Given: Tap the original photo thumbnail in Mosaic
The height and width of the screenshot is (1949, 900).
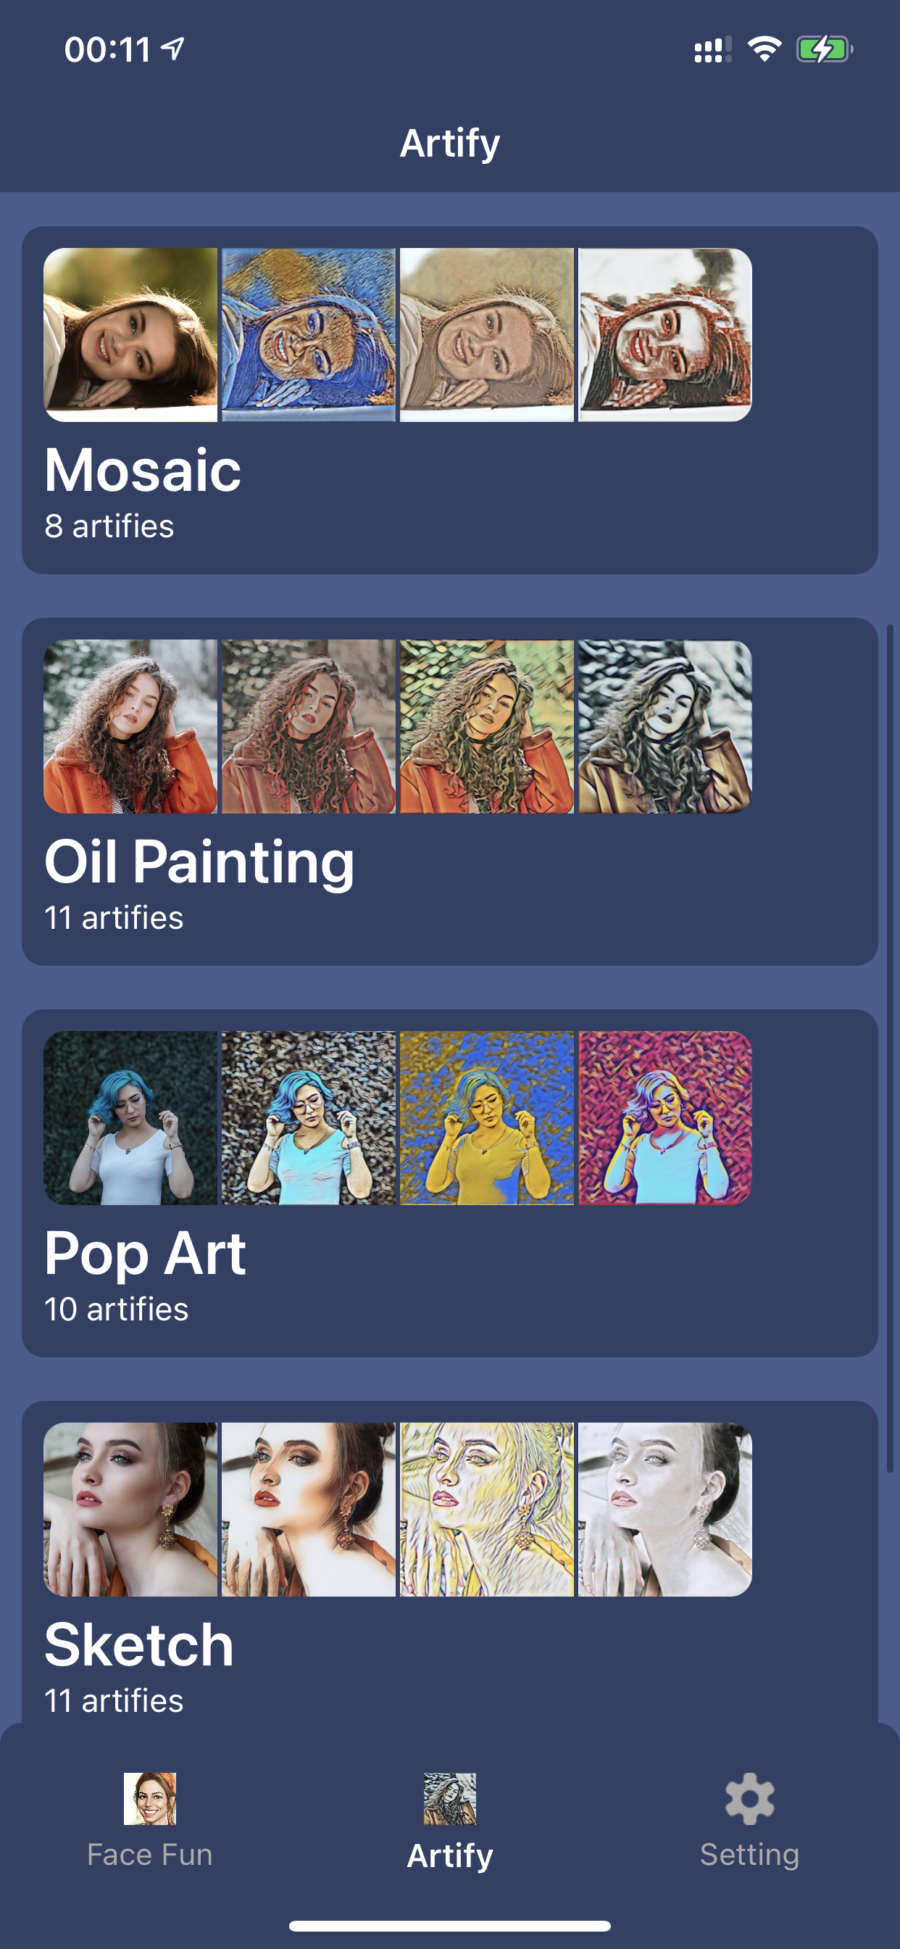Looking at the screenshot, I should [131, 334].
